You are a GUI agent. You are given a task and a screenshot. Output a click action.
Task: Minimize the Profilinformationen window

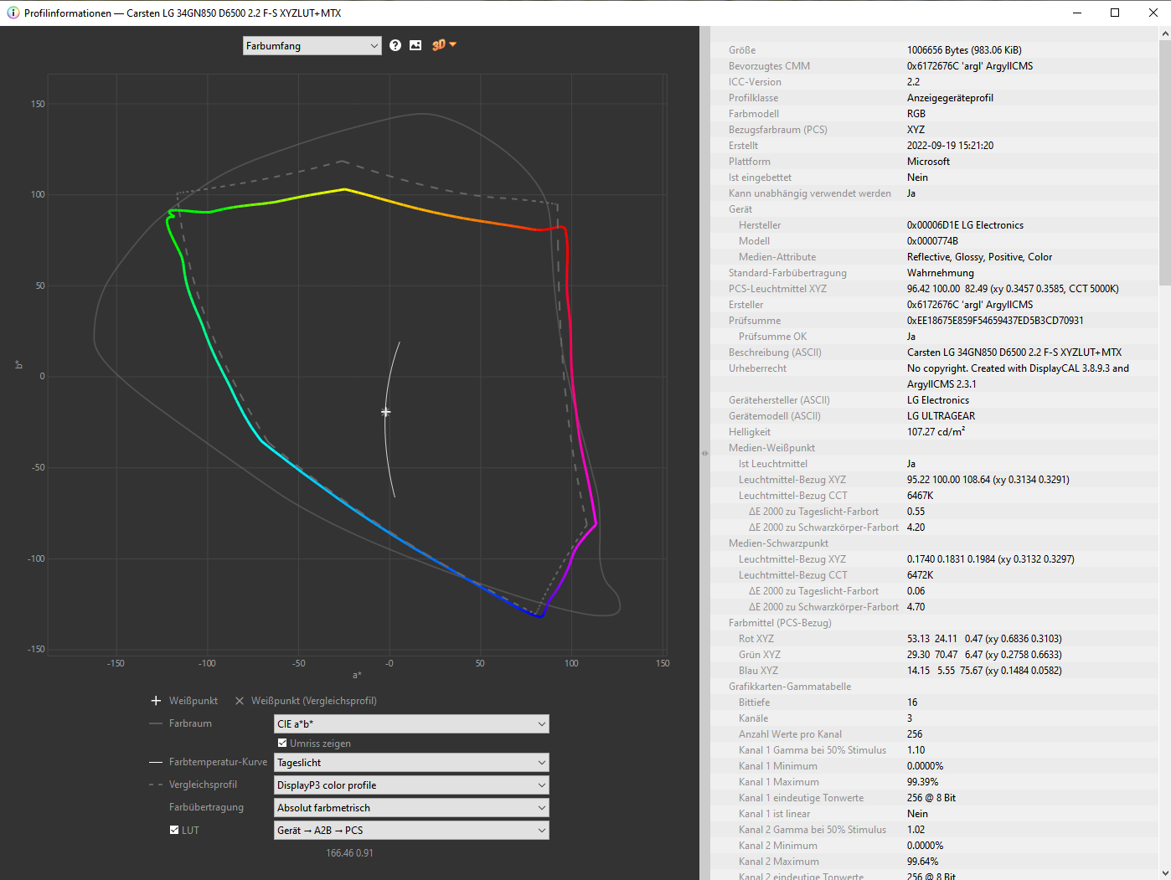pos(1076,13)
